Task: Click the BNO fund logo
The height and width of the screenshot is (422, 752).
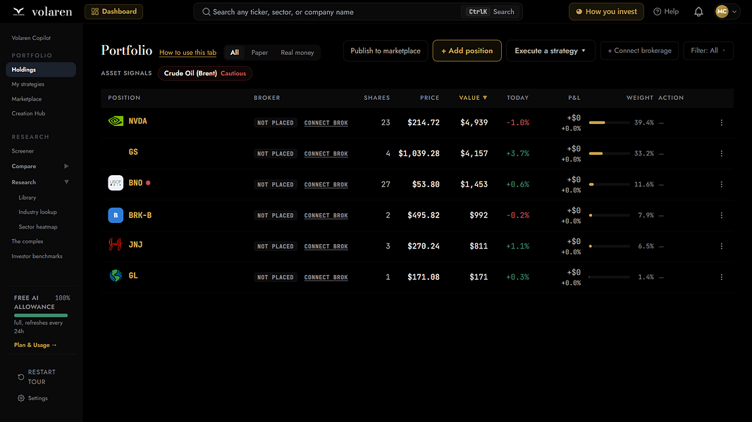Action: (116, 183)
